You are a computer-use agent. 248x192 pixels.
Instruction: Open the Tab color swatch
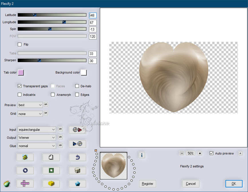21,73
